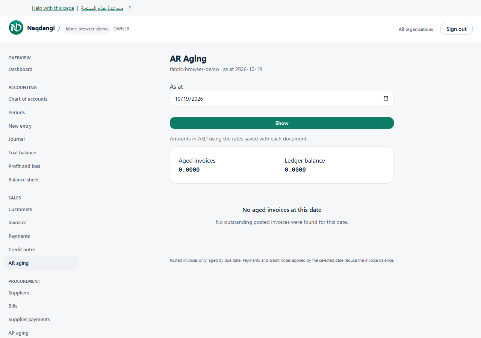Open the Help with this page link
481x338 pixels.
(53, 8)
